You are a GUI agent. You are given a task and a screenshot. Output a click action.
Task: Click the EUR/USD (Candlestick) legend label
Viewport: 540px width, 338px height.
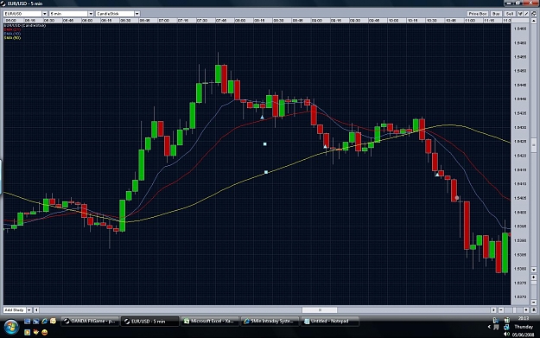pyautogui.click(x=25, y=26)
